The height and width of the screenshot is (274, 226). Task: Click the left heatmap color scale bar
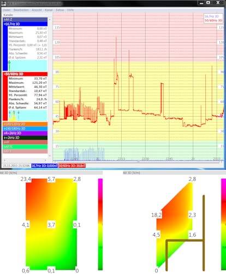click(x=100, y=224)
